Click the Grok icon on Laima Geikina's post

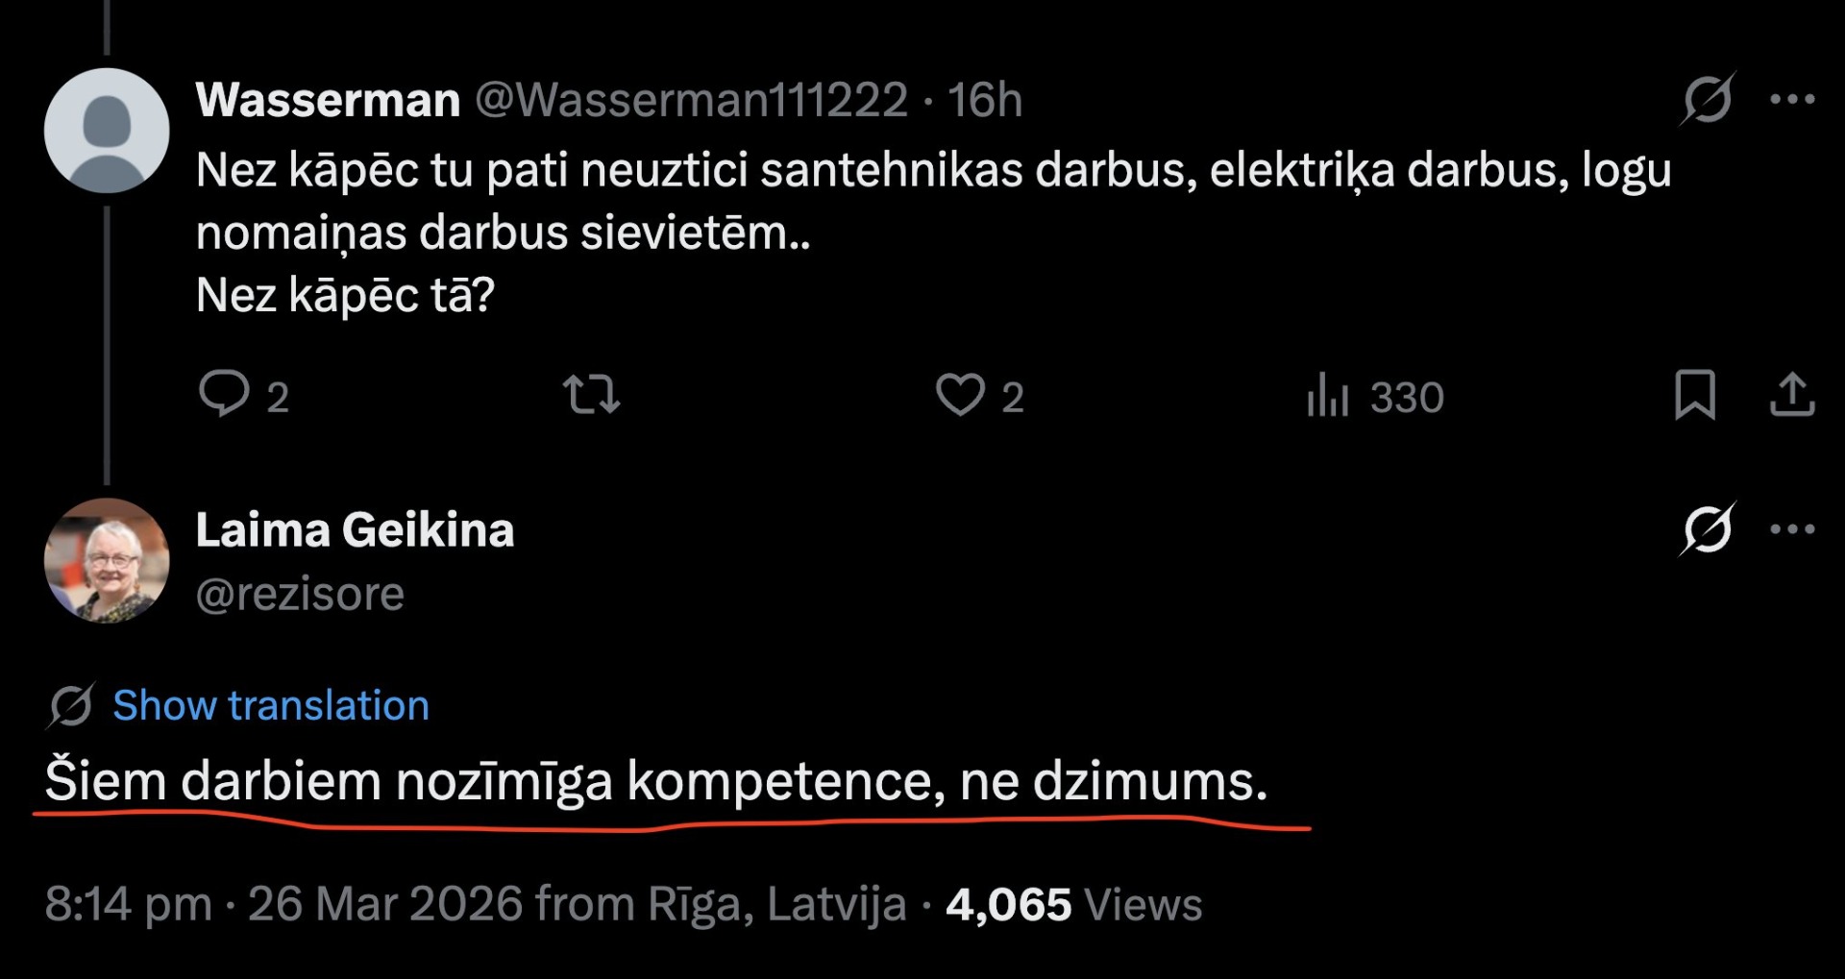click(1708, 529)
